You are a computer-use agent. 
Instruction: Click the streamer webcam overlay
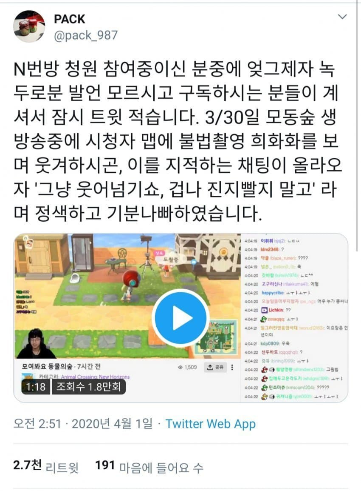(x=35, y=343)
